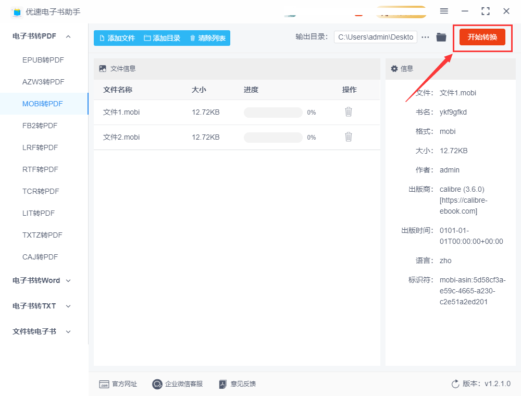The image size is (521, 396).
Task: Switch to CAJ转PDF conversion
Action: click(x=40, y=257)
